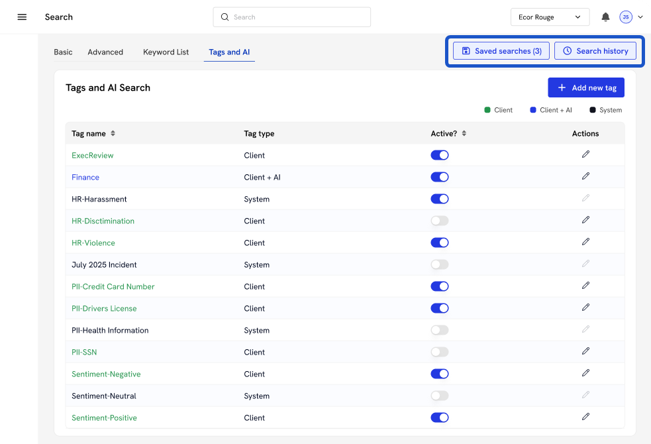
Task: Disable the ExecReview active toggle
Action: [440, 155]
